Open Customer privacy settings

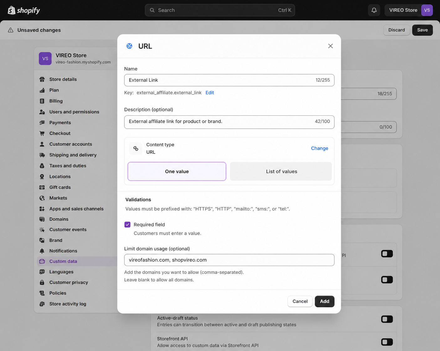pyautogui.click(x=69, y=282)
